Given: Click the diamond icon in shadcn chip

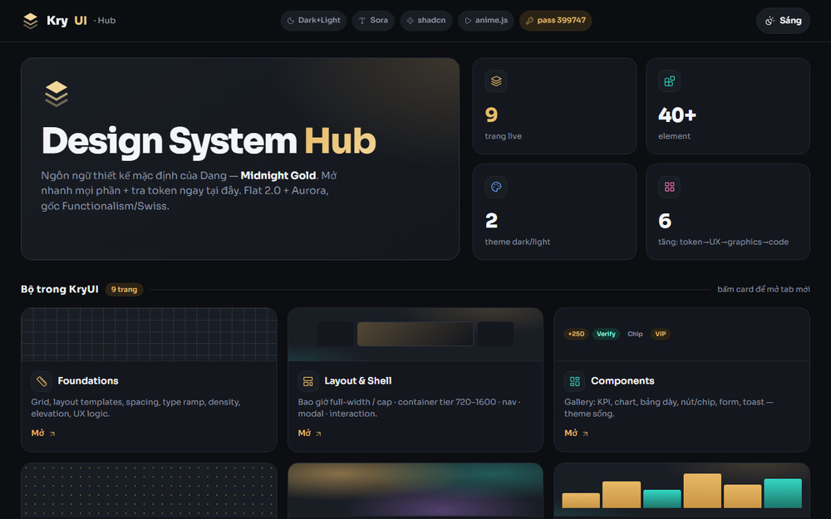Looking at the screenshot, I should tap(410, 21).
